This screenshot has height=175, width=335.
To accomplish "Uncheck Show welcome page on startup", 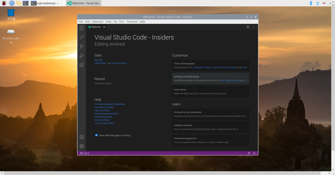I will [x=96, y=135].
